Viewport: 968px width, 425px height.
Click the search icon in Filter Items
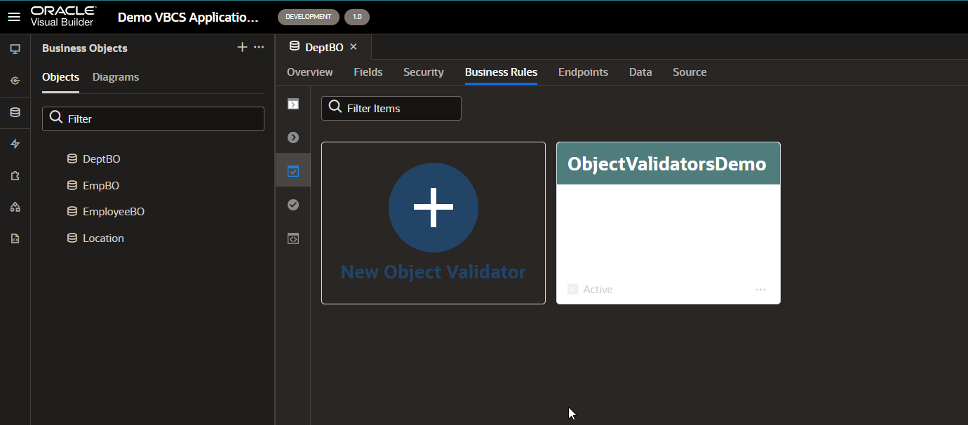tap(335, 107)
